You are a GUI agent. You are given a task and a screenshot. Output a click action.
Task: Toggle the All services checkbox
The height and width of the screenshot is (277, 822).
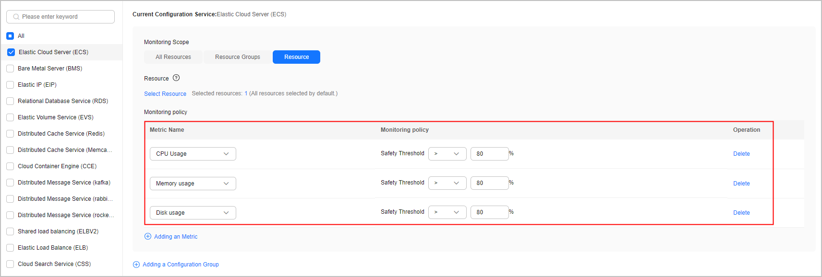click(10, 36)
